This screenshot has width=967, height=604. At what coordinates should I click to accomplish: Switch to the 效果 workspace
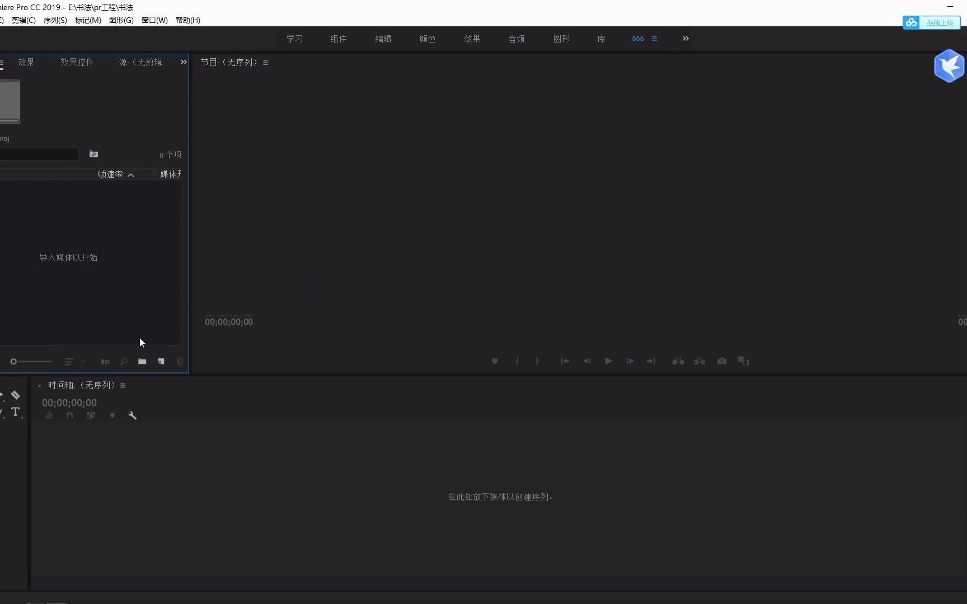[x=472, y=39]
